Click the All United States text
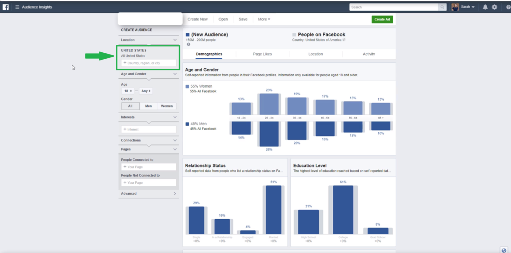This screenshot has width=511, height=253. 133,56
